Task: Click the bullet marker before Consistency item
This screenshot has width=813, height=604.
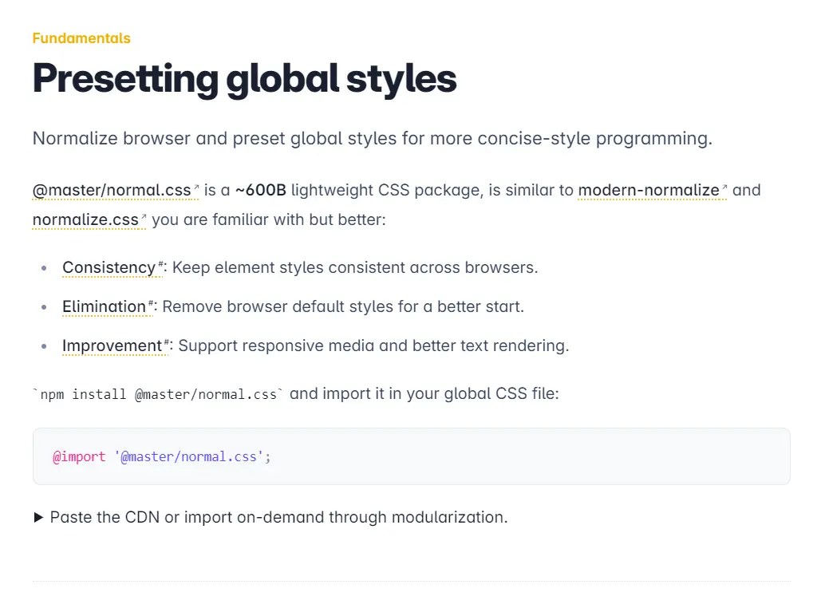Action: tap(44, 268)
